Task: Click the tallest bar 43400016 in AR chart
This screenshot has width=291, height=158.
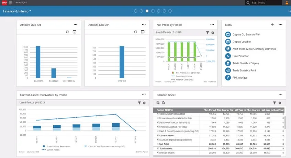Action: tap(38, 62)
